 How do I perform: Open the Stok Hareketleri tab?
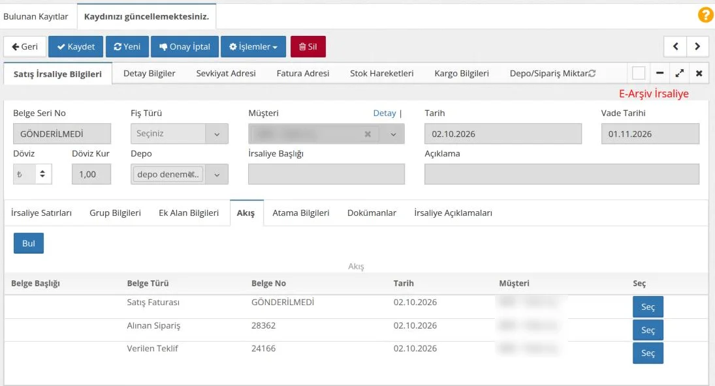point(382,73)
